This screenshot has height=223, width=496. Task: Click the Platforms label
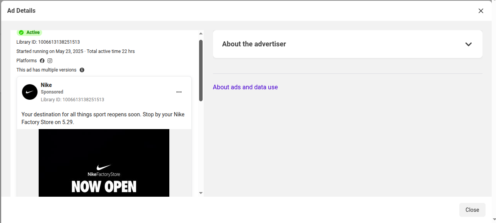(27, 61)
